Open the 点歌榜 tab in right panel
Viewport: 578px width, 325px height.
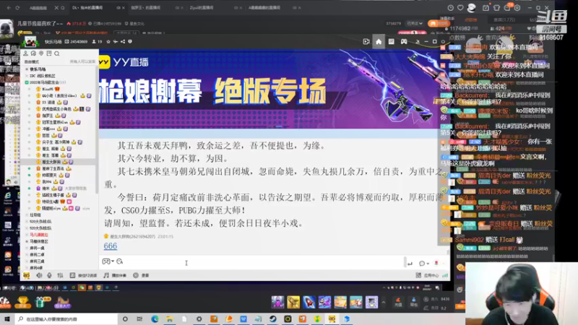(471, 20)
